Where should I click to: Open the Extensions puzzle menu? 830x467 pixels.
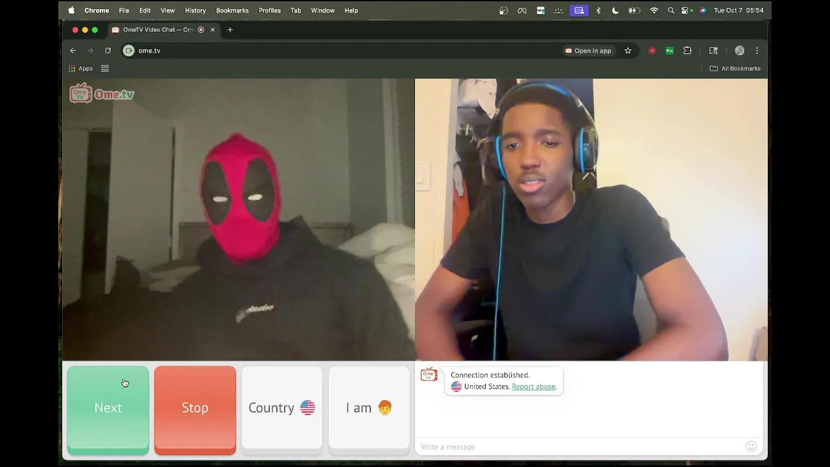(687, 51)
